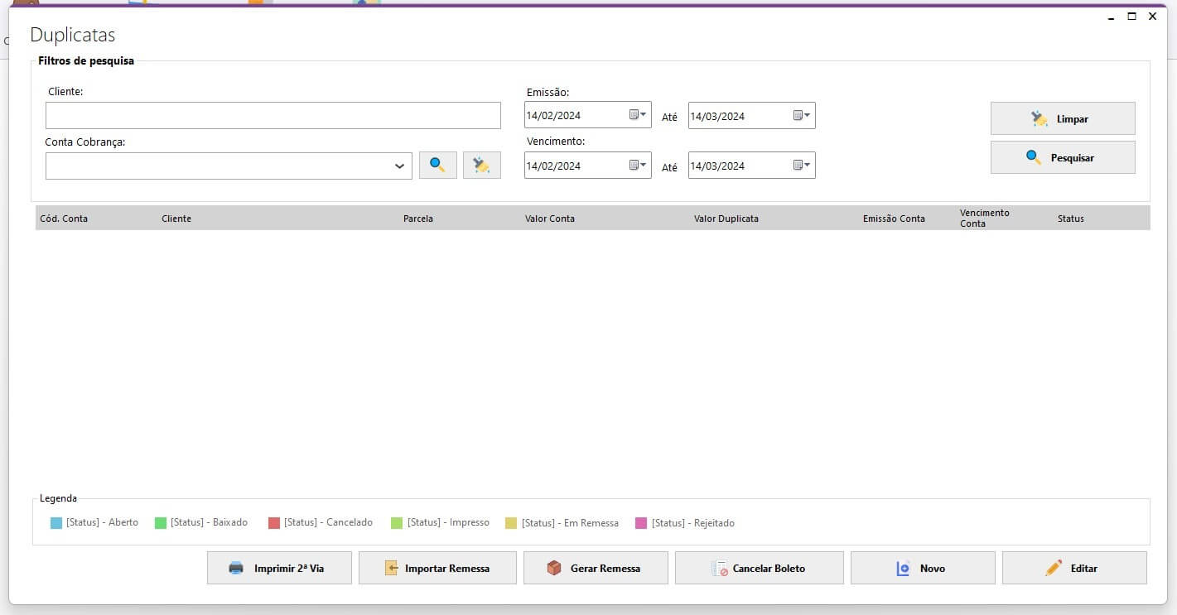Click Gerar Remessa button
The width and height of the screenshot is (1177, 615).
click(596, 568)
